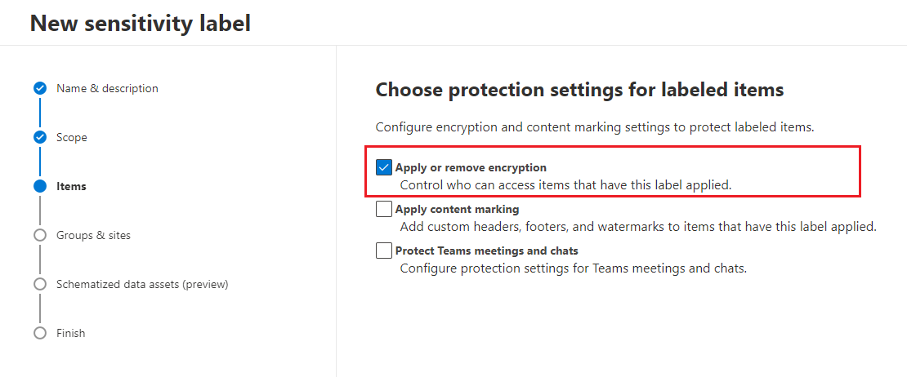Navigate to the Finish step

71,333
